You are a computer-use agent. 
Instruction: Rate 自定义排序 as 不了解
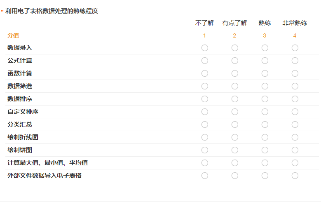(x=205, y=112)
